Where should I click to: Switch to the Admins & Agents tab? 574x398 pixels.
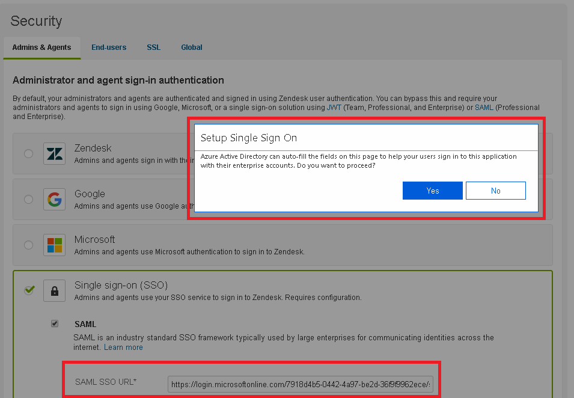[41, 47]
